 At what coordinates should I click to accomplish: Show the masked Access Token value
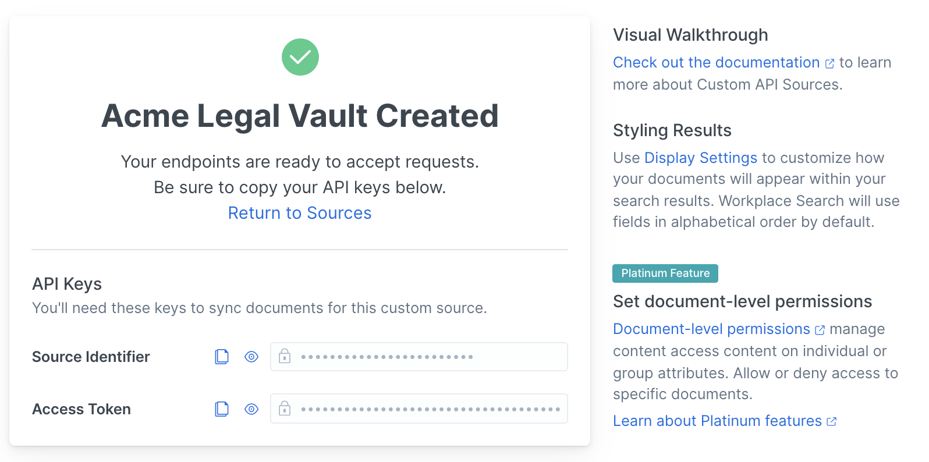coord(251,409)
